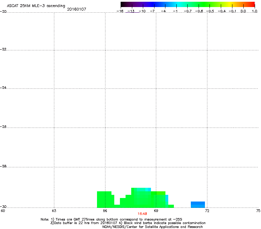Pick the cyan section of the colorbar
The width and height of the screenshot is (261, 229).
[178, 4]
